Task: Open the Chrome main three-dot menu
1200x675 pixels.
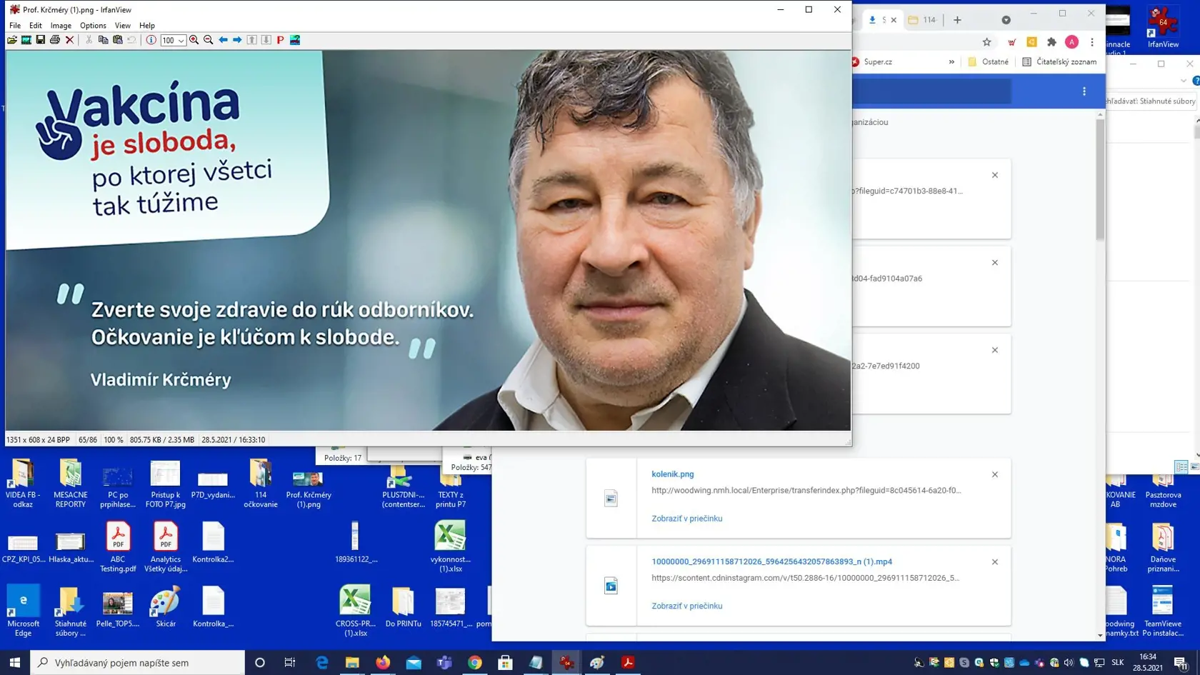Action: point(1091,42)
